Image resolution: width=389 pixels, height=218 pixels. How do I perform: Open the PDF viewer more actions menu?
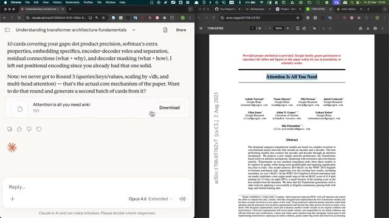[x=382, y=28]
